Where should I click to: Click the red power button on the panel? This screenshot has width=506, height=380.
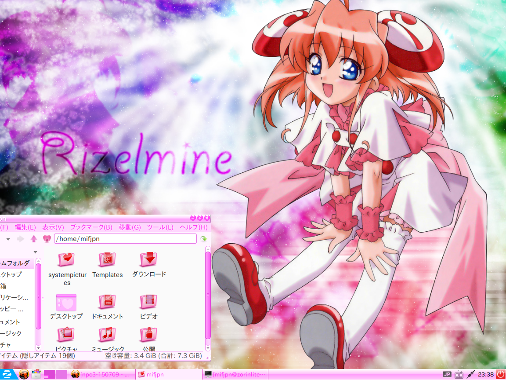click(x=501, y=375)
